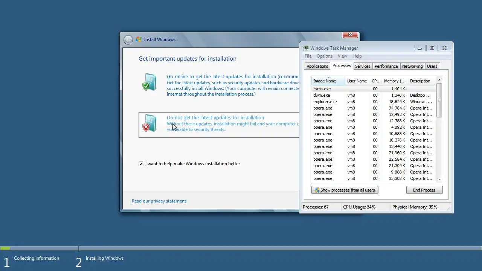Switch to the Users tab
The image size is (482, 271).
[x=432, y=66]
